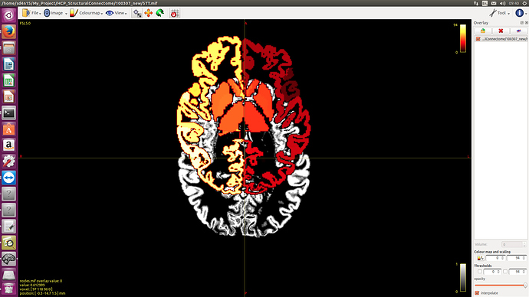Hide all overlays with crossed-eye icon
The height and width of the screenshot is (297, 529).
pos(518,31)
